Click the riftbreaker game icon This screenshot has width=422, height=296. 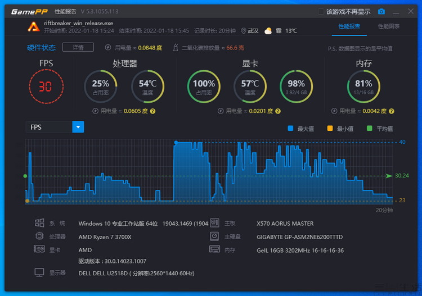[33, 27]
